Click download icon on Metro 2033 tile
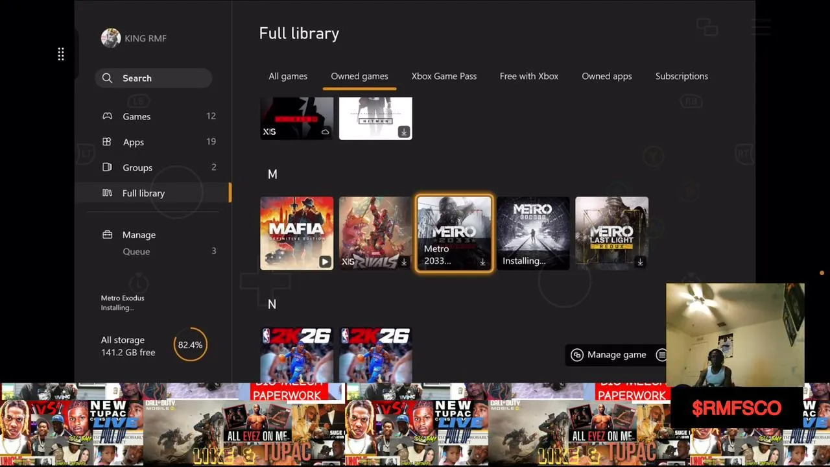The image size is (830, 467). click(482, 262)
